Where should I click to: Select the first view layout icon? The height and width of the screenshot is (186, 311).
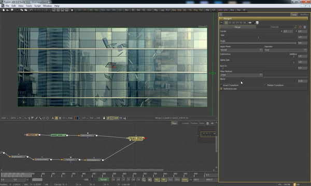(x=54, y=10)
